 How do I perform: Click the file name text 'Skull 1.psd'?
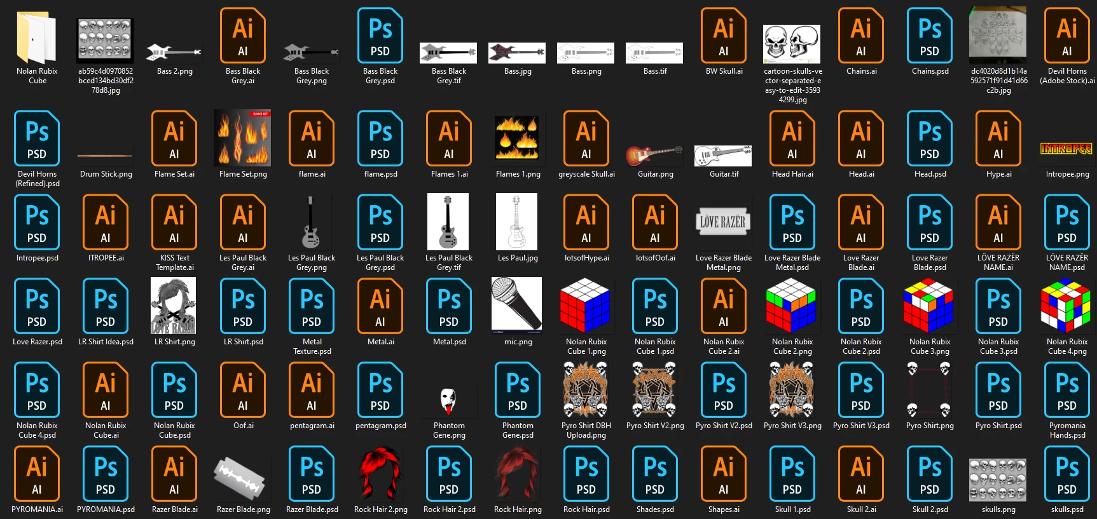tap(793, 509)
